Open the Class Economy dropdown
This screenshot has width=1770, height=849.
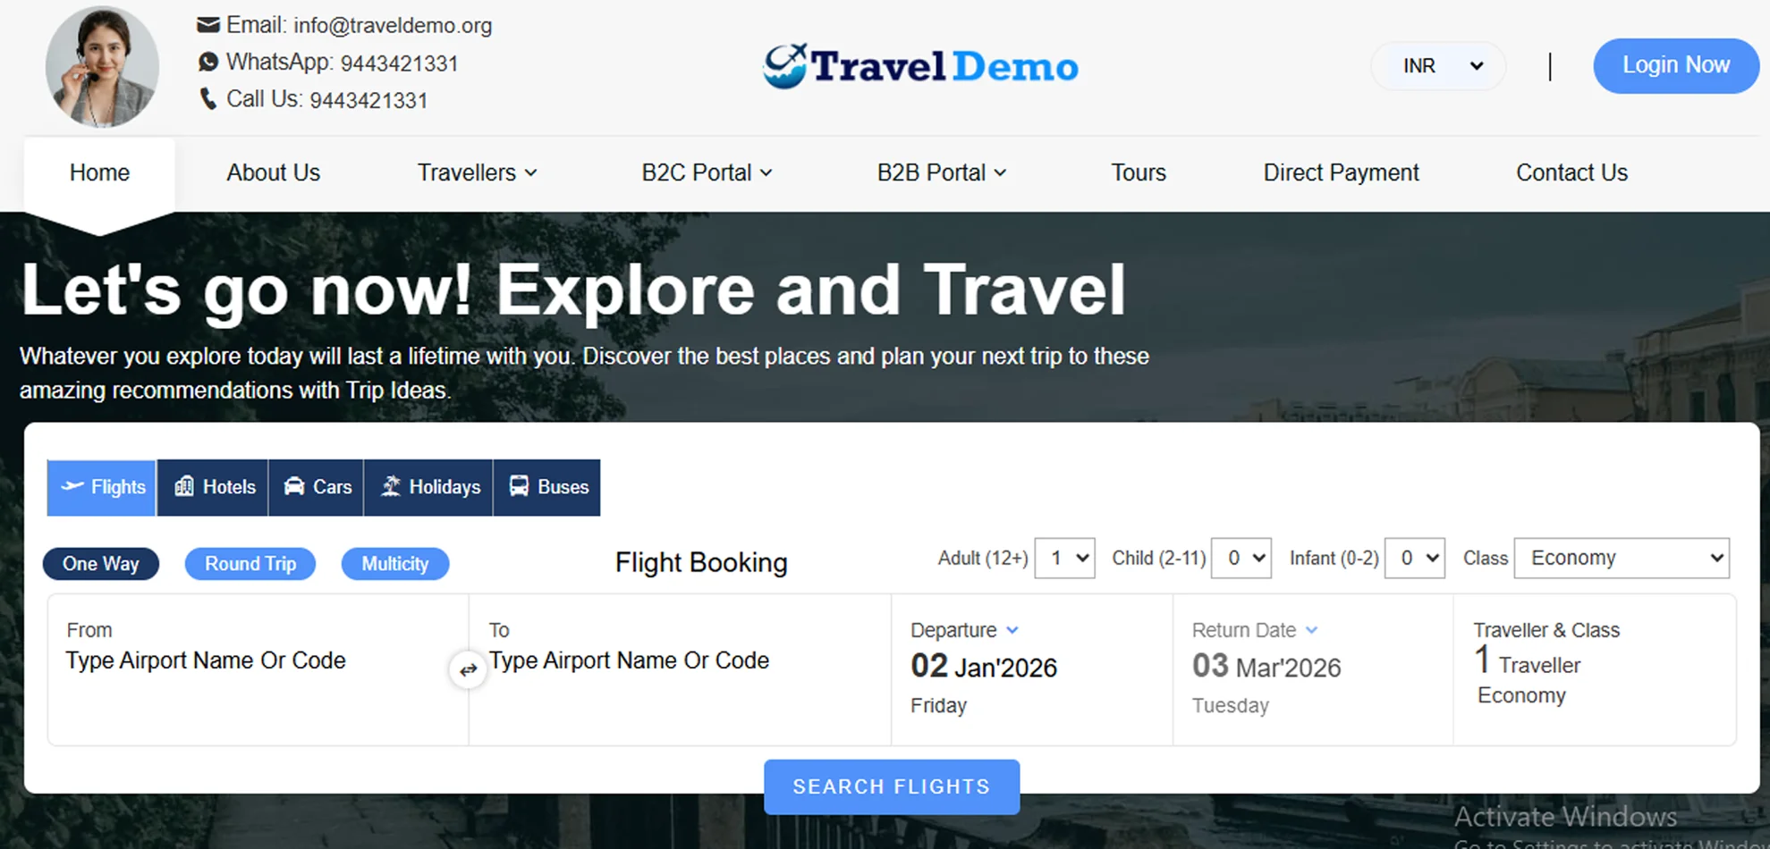tap(1621, 558)
